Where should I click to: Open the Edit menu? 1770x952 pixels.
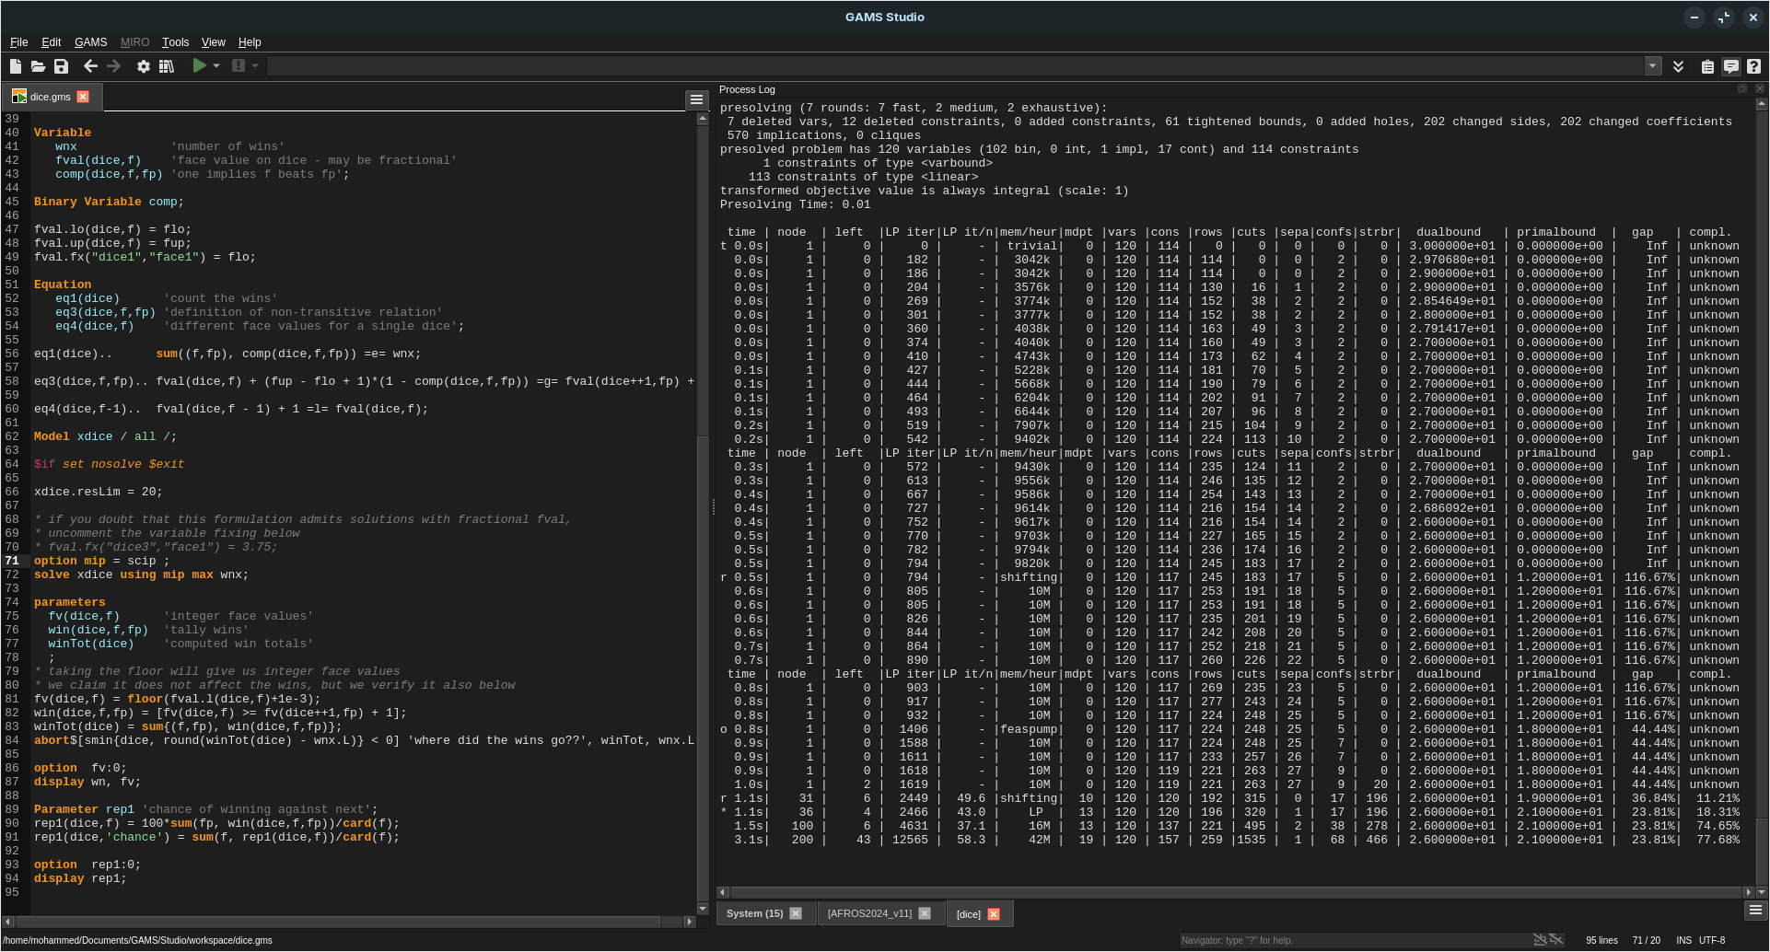[x=52, y=42]
